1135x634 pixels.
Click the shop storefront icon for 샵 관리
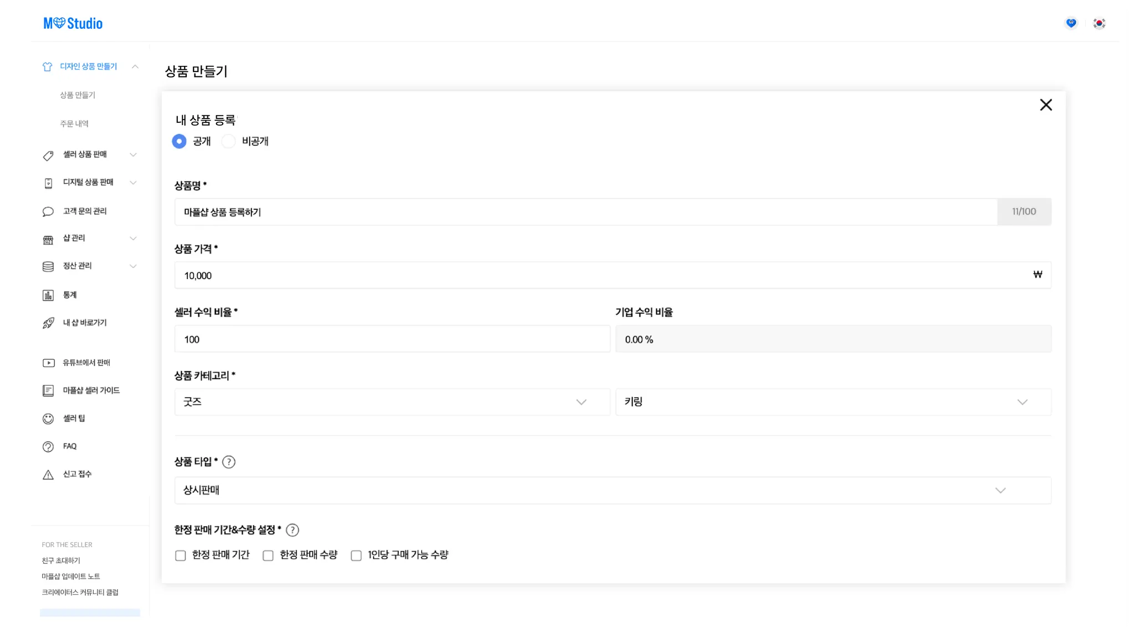pos(48,239)
